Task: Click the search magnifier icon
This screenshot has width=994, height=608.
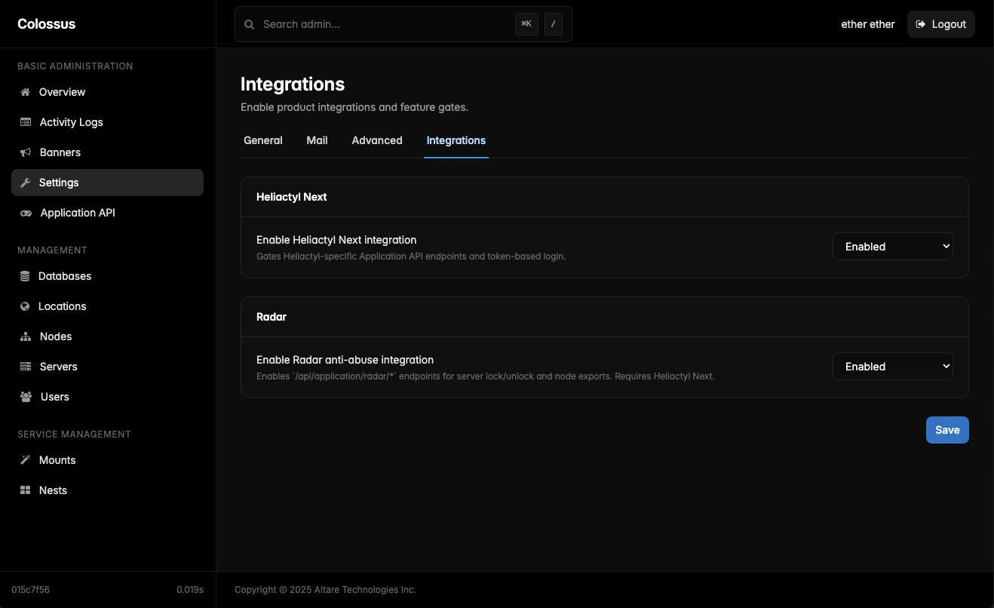Action: [249, 24]
